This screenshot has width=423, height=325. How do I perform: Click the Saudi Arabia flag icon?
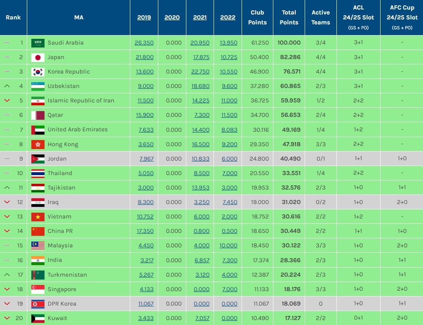[x=38, y=43]
